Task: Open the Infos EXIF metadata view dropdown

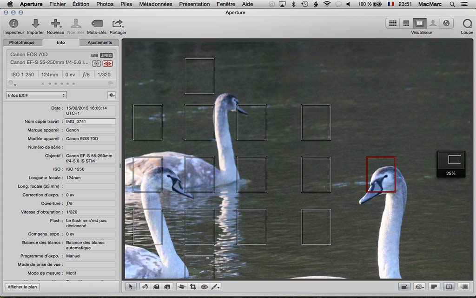Action: click(36, 95)
